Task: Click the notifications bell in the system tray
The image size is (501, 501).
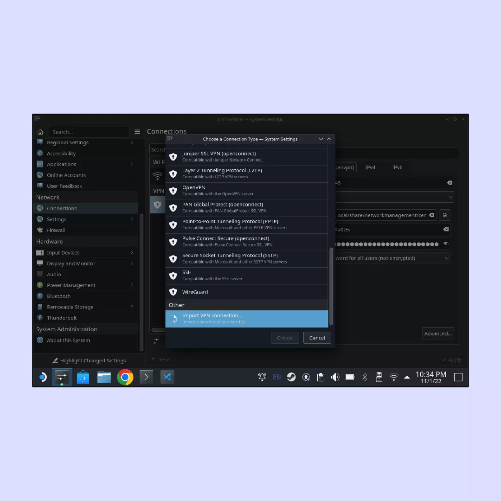Action: (x=262, y=377)
